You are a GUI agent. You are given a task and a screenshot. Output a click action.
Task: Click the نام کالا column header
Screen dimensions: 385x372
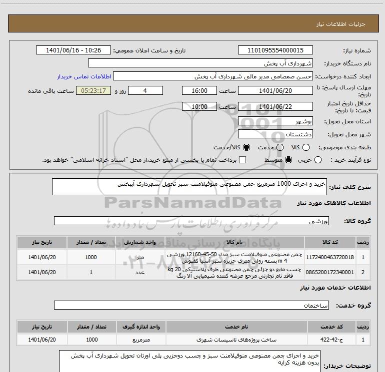234,242
